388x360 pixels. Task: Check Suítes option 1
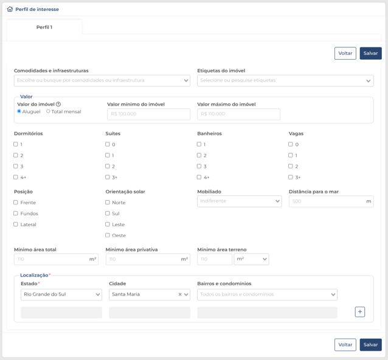coord(108,155)
